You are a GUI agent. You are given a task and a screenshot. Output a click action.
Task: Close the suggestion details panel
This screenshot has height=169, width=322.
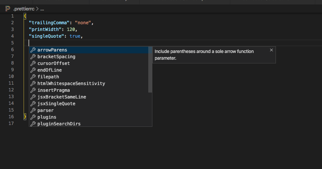[271, 50]
